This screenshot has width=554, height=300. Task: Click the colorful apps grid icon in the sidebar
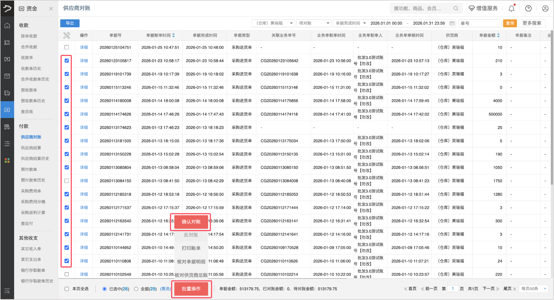tap(7, 160)
